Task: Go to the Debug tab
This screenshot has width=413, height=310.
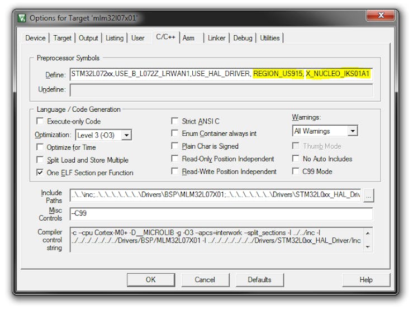Action: 243,38
